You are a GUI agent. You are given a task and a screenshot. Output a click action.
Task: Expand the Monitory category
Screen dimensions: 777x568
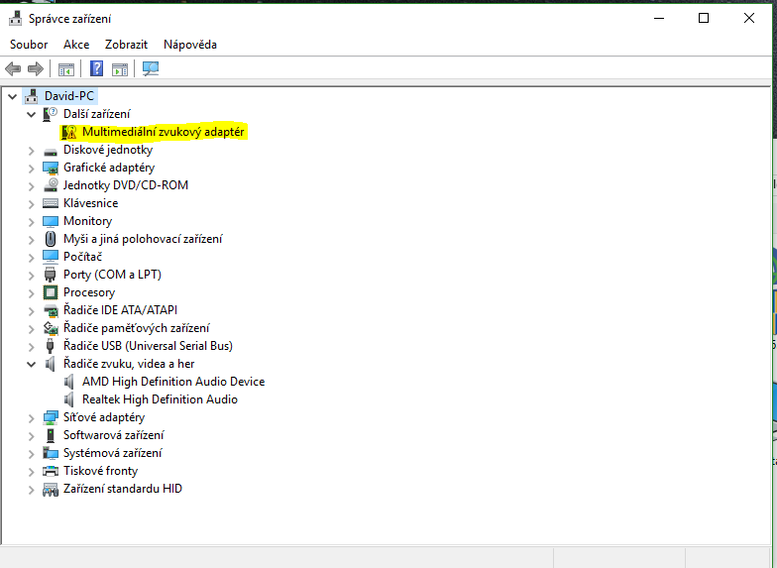[x=32, y=222]
